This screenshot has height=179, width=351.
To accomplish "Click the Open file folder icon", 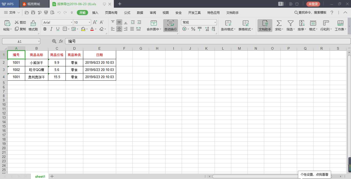I will tap(27, 13).
